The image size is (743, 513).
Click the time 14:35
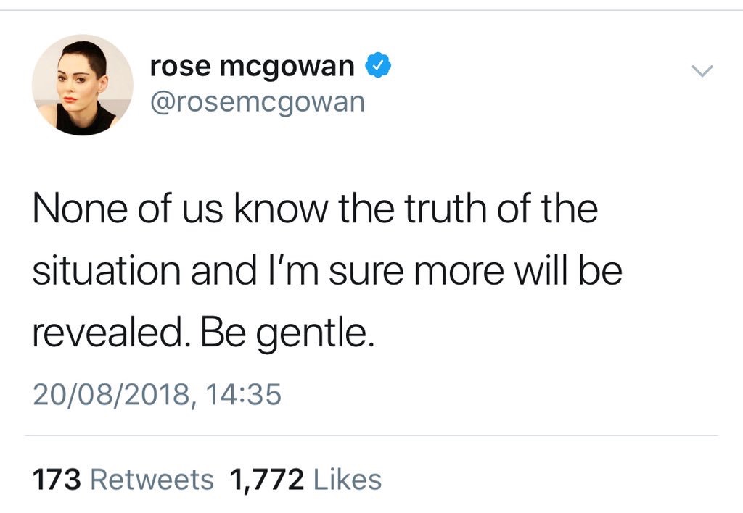[244, 394]
